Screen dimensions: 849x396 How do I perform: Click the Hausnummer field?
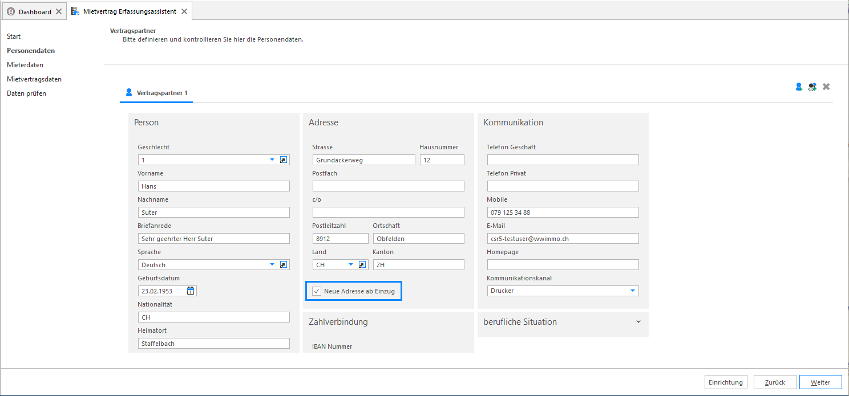pyautogui.click(x=442, y=160)
